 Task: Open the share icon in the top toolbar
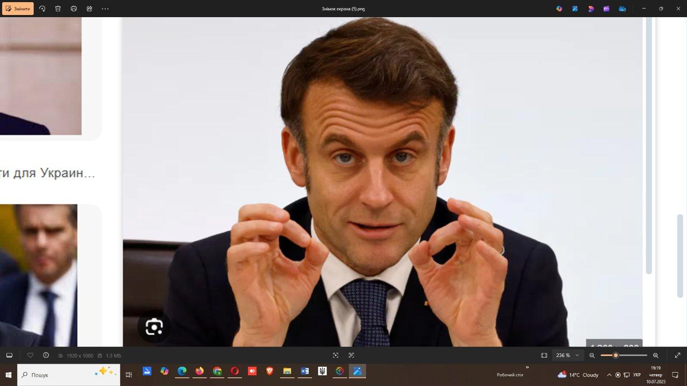pyautogui.click(x=89, y=9)
